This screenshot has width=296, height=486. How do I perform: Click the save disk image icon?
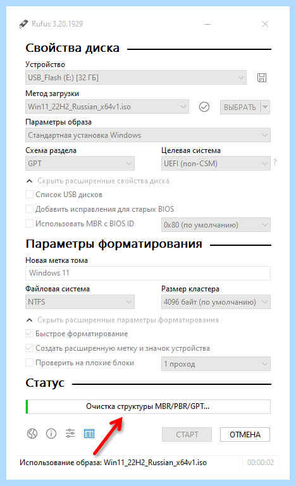[x=262, y=78]
